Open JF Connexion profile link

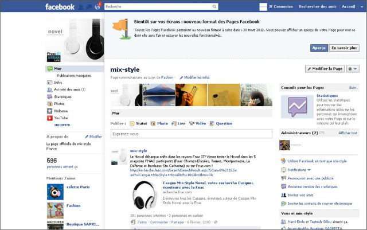click(x=280, y=7)
